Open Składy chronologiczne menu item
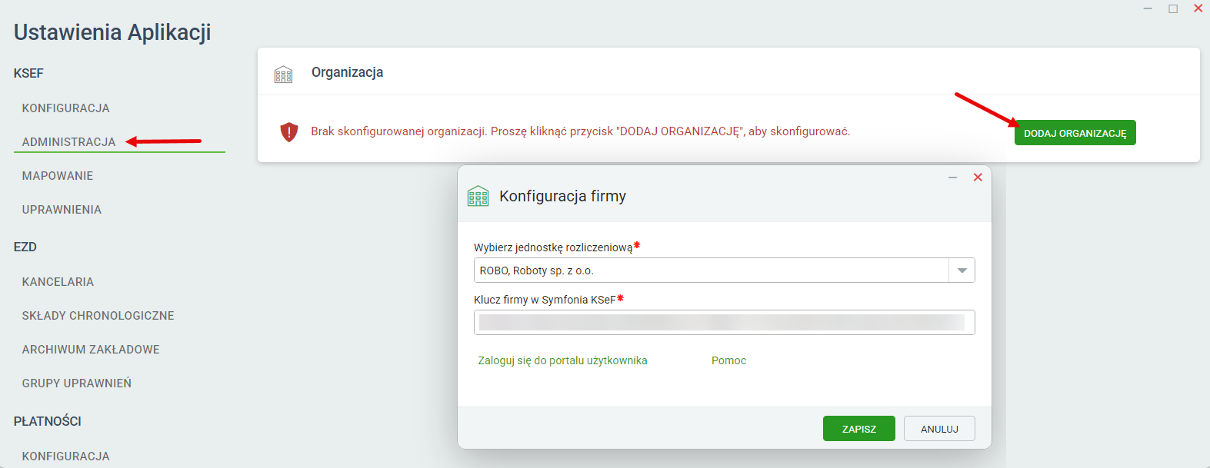The width and height of the screenshot is (1210, 468). [98, 316]
